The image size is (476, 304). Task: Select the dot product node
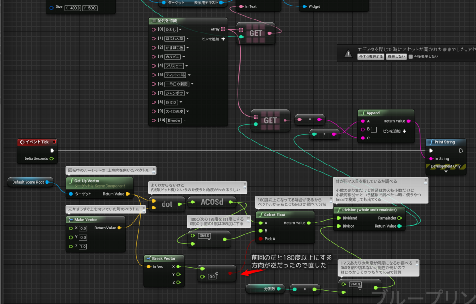tap(167, 204)
